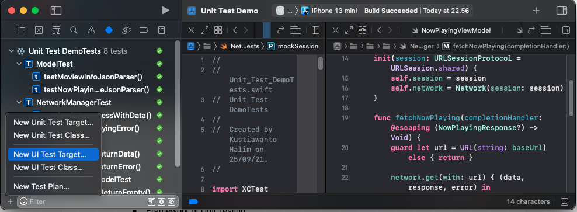Close the right editor pane

[335, 30]
